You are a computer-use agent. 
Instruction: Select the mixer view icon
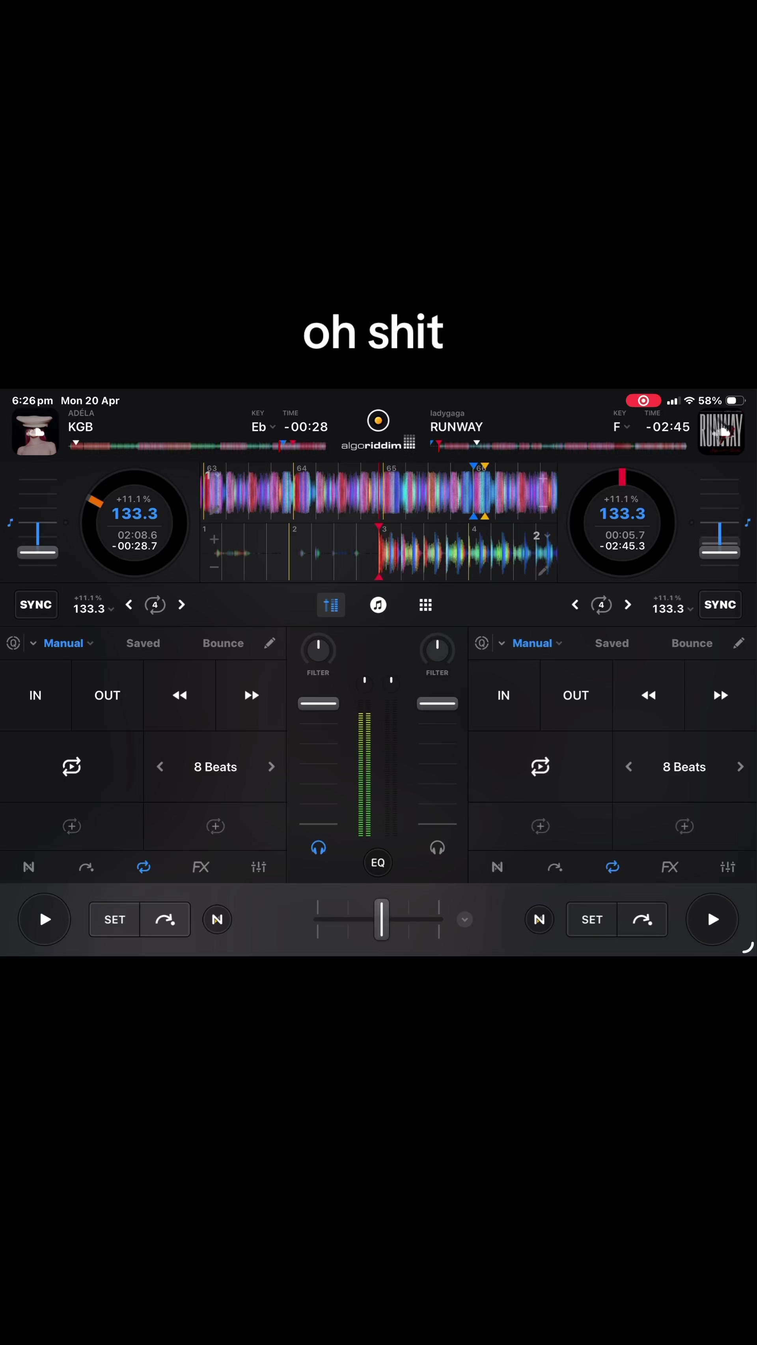tap(331, 605)
